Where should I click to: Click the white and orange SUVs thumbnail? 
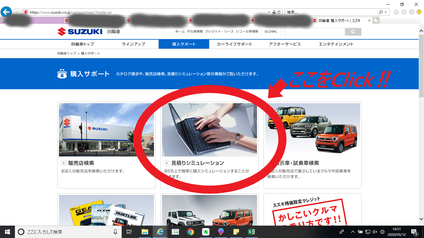coord(210,210)
